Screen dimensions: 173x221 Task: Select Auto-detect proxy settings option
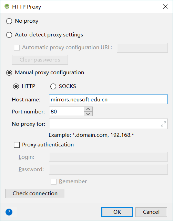[x=9, y=35]
